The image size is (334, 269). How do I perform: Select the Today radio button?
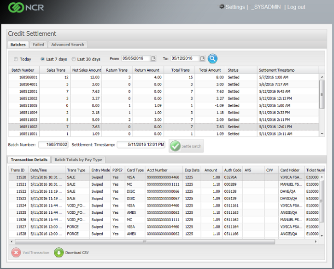coord(16,59)
